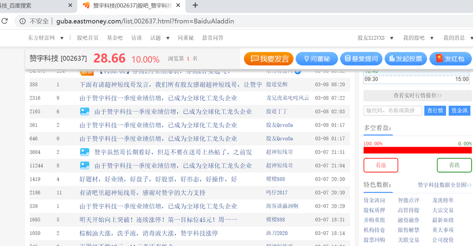Open 查看实时行情报价 link

coord(417,95)
